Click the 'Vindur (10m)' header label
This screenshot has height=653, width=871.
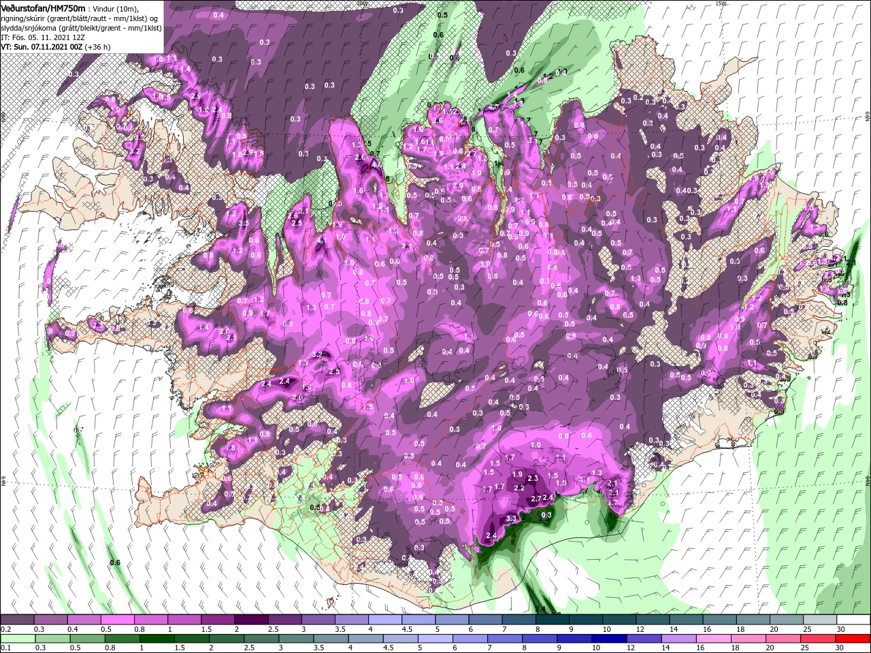click(116, 7)
